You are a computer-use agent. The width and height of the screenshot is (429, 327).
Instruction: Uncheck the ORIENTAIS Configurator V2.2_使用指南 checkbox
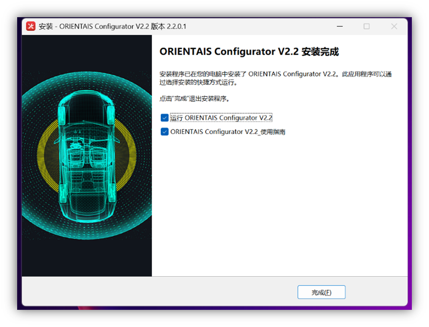[165, 132]
